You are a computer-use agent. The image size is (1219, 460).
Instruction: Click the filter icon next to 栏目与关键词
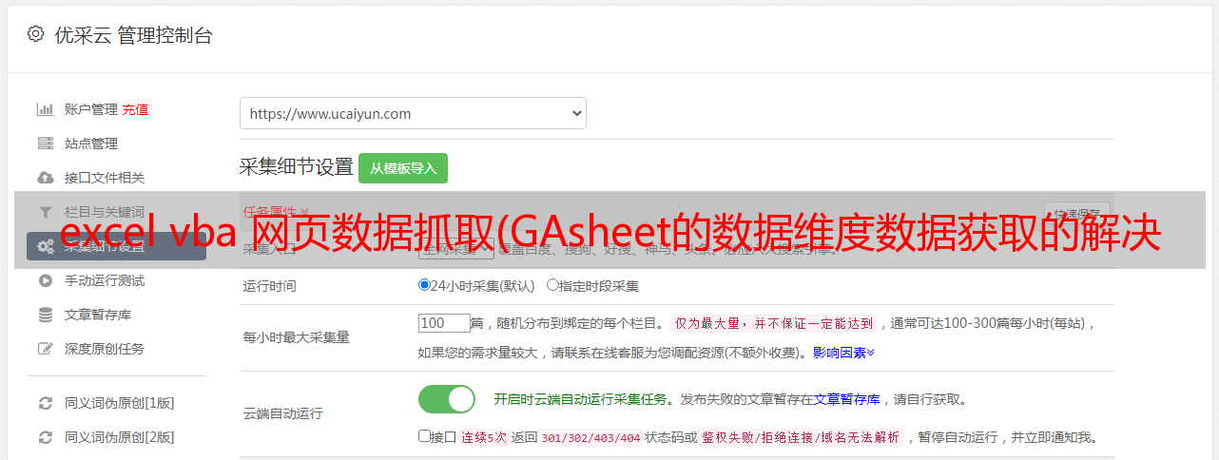[x=46, y=212]
